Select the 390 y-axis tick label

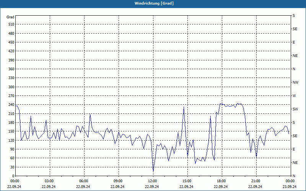tap(11, 60)
